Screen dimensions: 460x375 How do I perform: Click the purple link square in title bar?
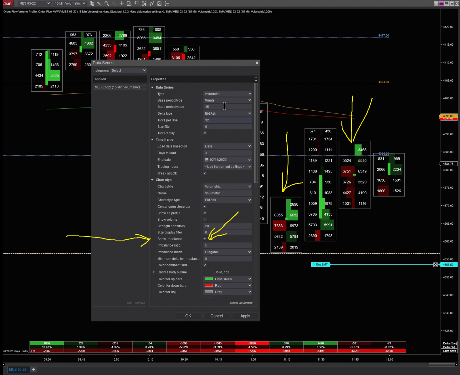tap(442, 3)
